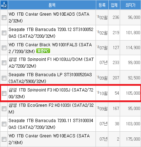Click 07년 date in Barracuda 7200.11 row
141x147 pixels.
[103, 124]
